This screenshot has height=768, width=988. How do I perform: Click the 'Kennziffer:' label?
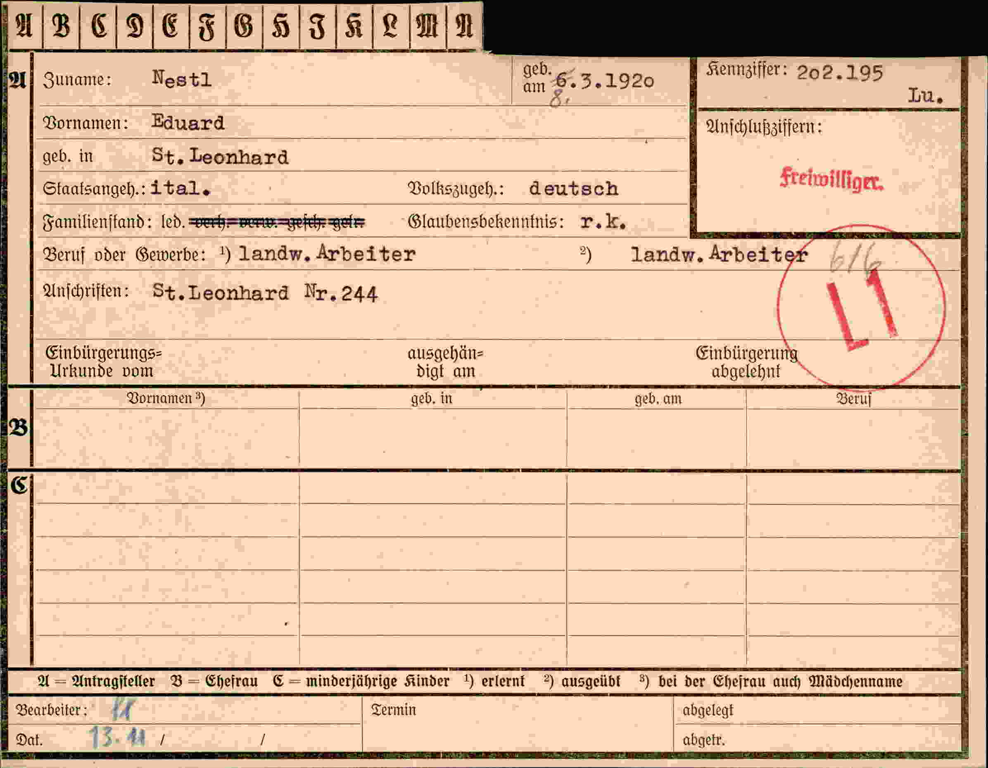click(x=747, y=69)
